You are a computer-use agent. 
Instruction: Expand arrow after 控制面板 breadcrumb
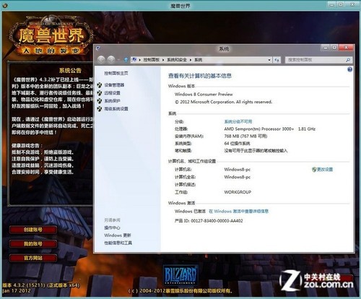pyautogui.click(x=163, y=60)
